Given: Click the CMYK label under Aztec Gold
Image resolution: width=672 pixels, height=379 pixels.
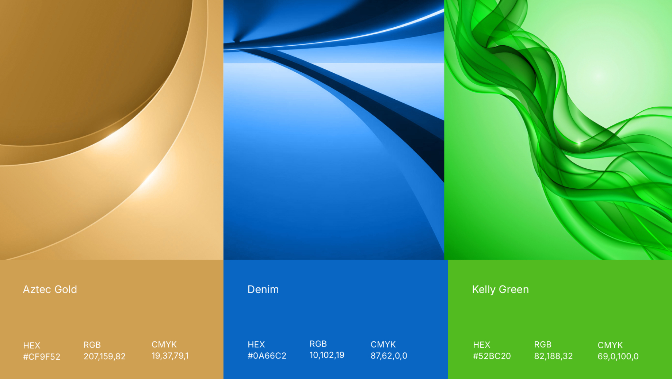Looking at the screenshot, I should pos(164,344).
